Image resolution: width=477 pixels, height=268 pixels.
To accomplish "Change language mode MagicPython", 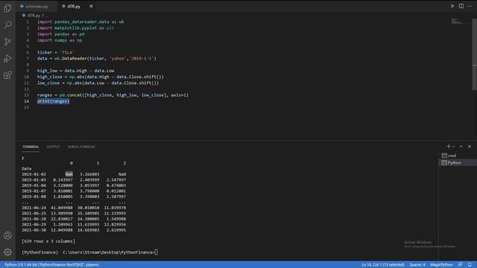I will click(441, 265).
